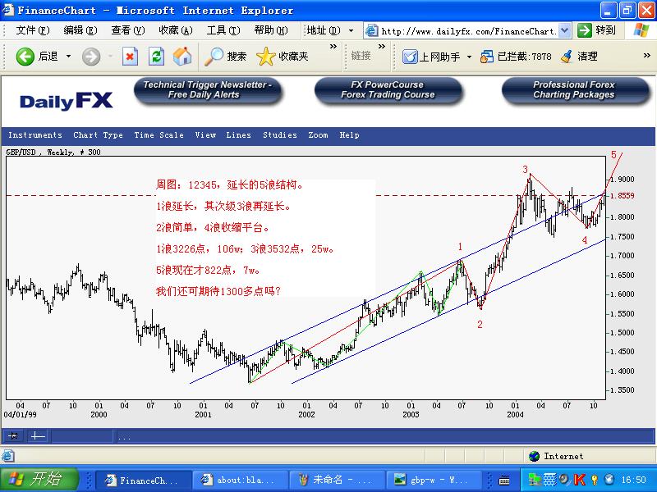Click the Windows 开始 Start button
The width and height of the screenshot is (657, 492).
point(39,480)
